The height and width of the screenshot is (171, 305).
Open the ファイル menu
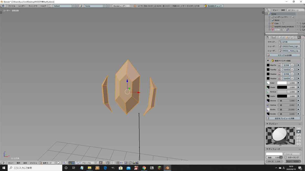(x=12, y=6)
